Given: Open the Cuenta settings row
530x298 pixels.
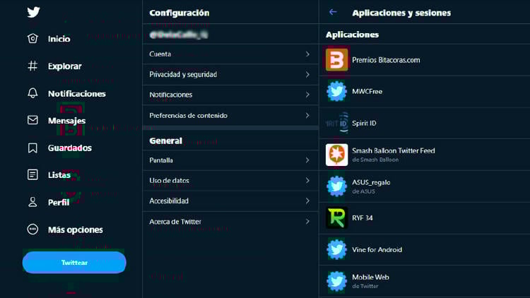Looking at the screenshot, I should (230, 54).
